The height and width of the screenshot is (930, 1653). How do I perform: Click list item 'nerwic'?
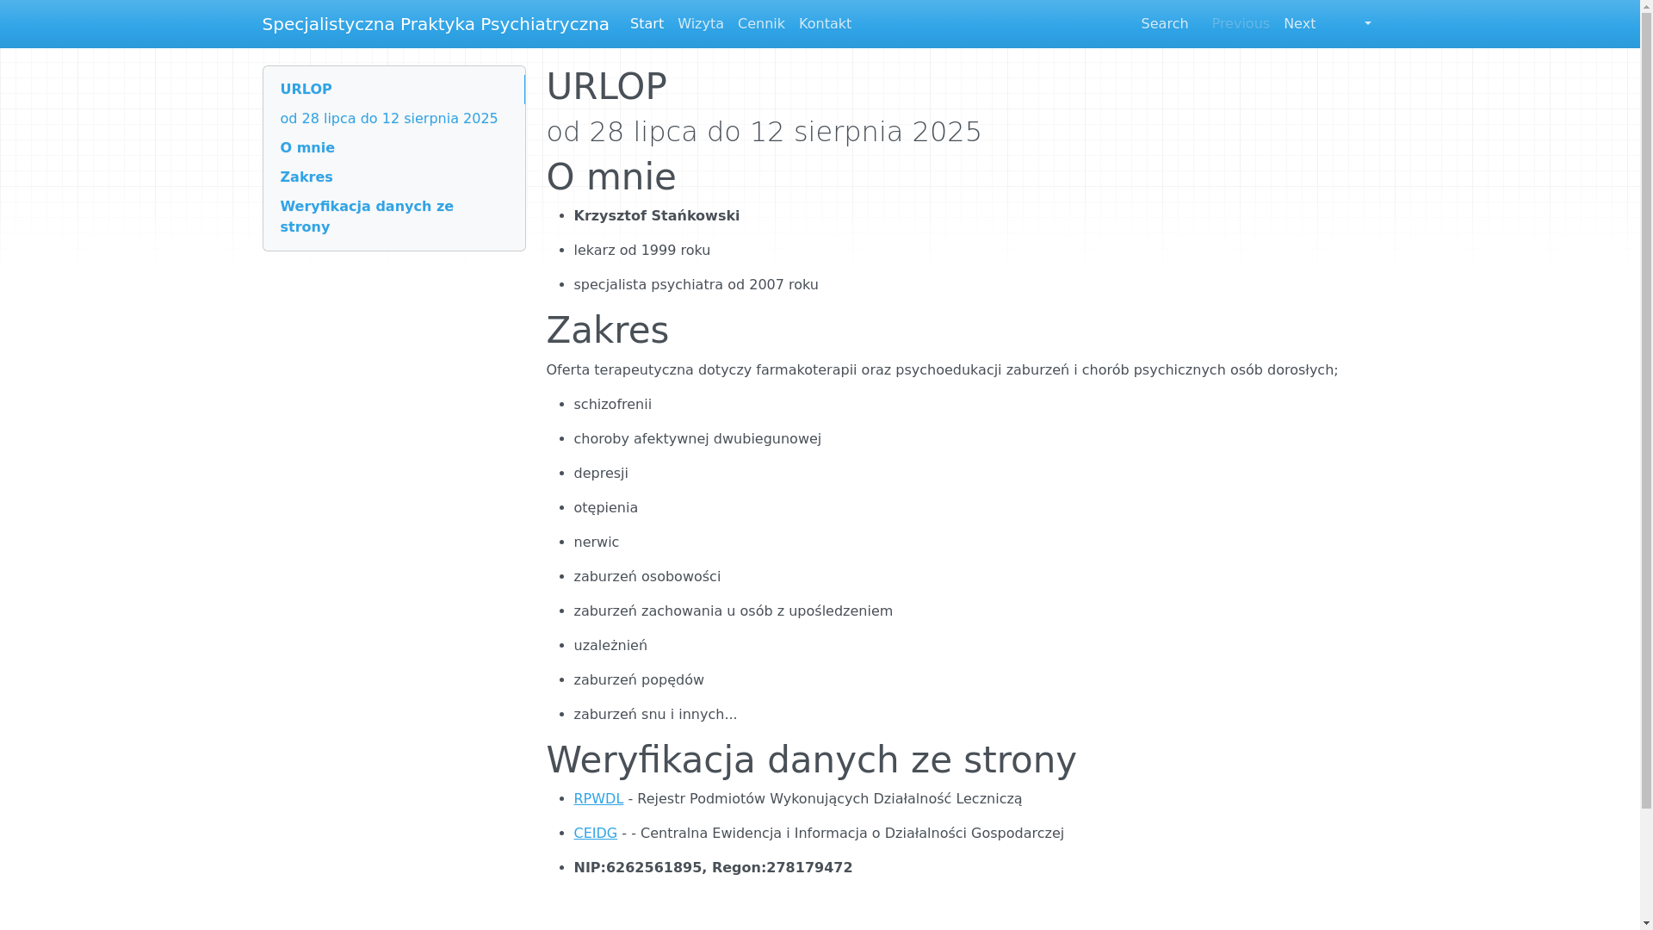(x=596, y=542)
